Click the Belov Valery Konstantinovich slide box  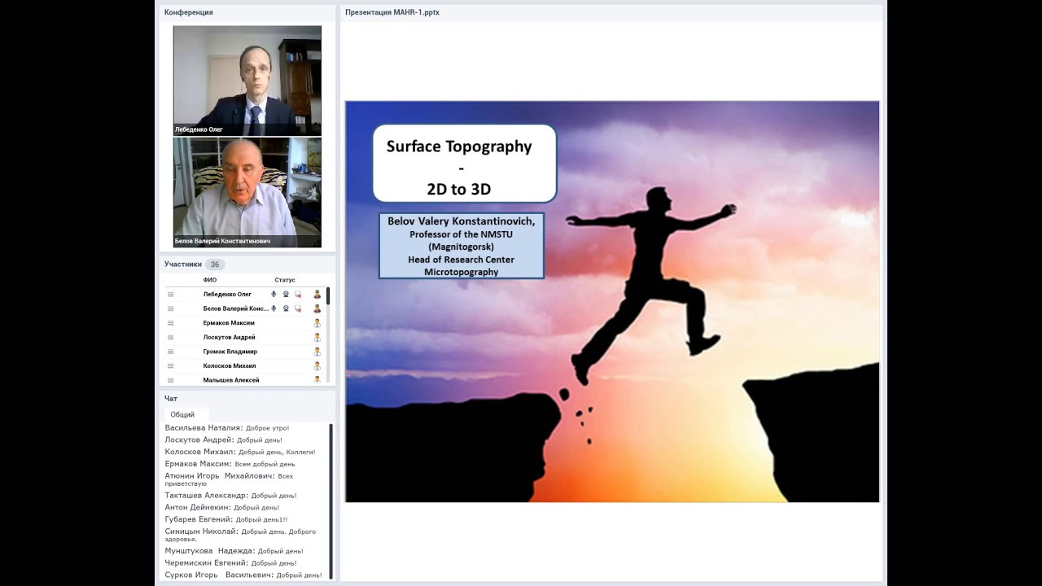[x=461, y=246]
